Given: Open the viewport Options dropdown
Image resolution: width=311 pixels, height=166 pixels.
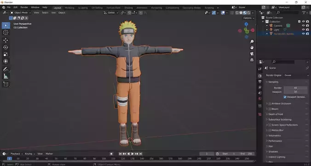Looking at the screenshot, I should (x=248, y=18).
